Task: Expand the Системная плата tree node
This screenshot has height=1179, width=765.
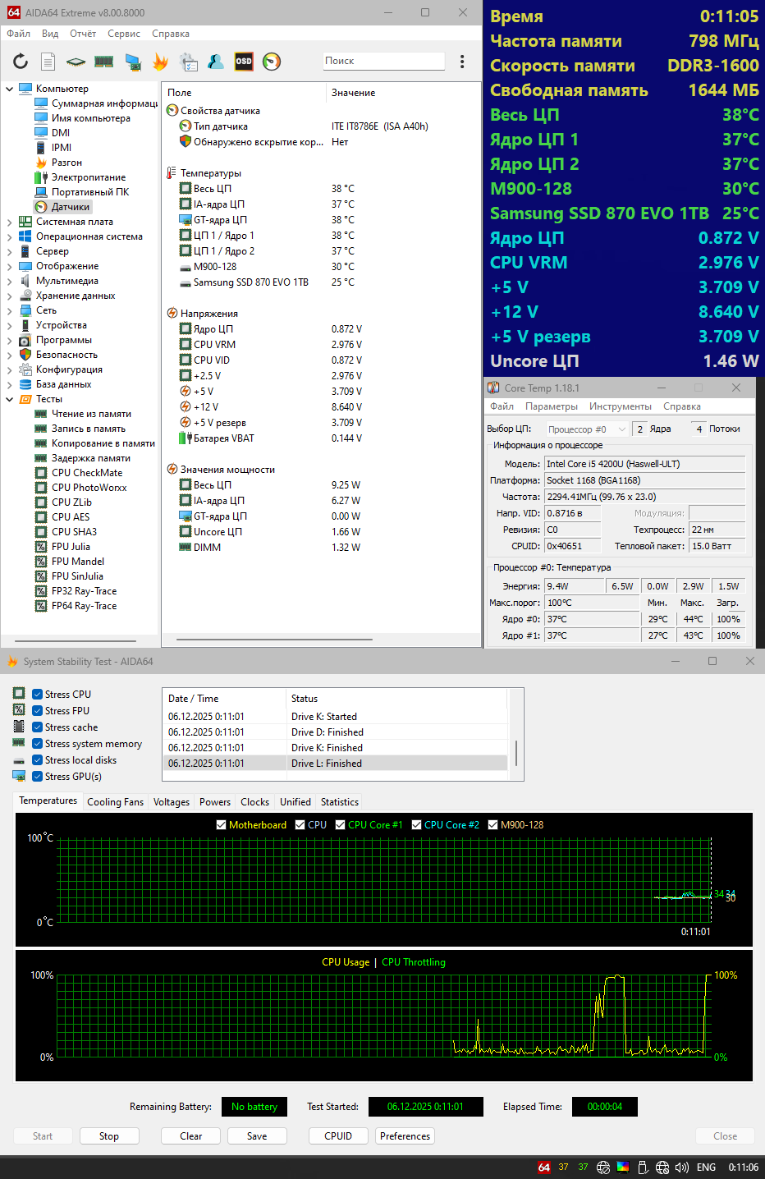Action: click(9, 222)
